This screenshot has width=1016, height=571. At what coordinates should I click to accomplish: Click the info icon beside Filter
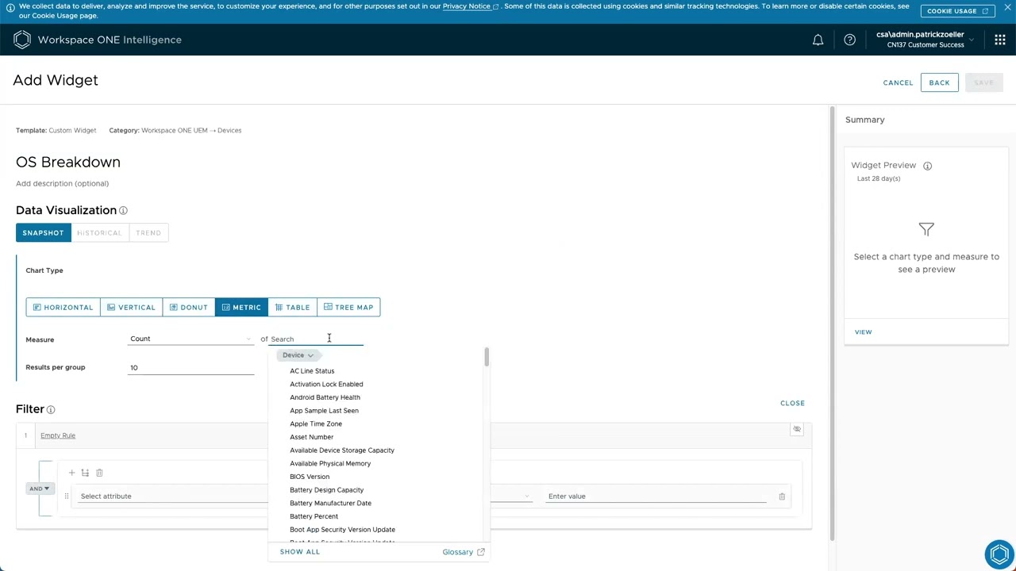click(51, 409)
